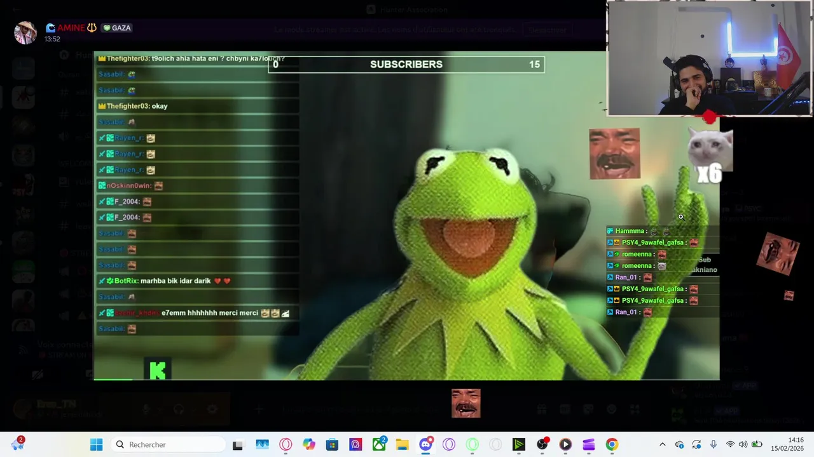814x457 pixels.
Task: Click the tilted face emote at right
Action: pos(778,253)
